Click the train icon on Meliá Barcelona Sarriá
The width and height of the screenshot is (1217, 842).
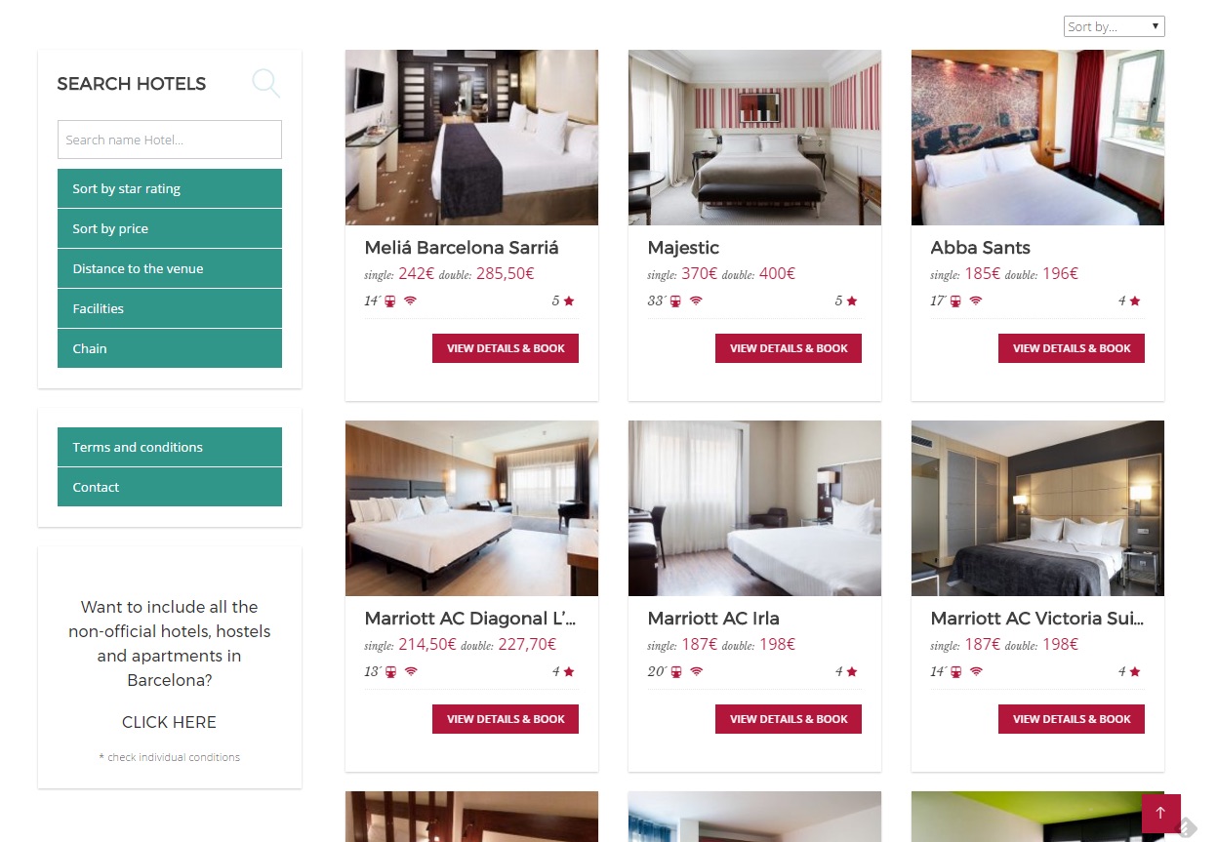coord(390,301)
